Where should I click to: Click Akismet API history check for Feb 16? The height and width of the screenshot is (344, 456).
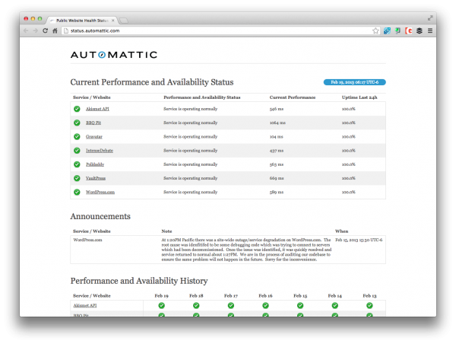tap(265, 305)
